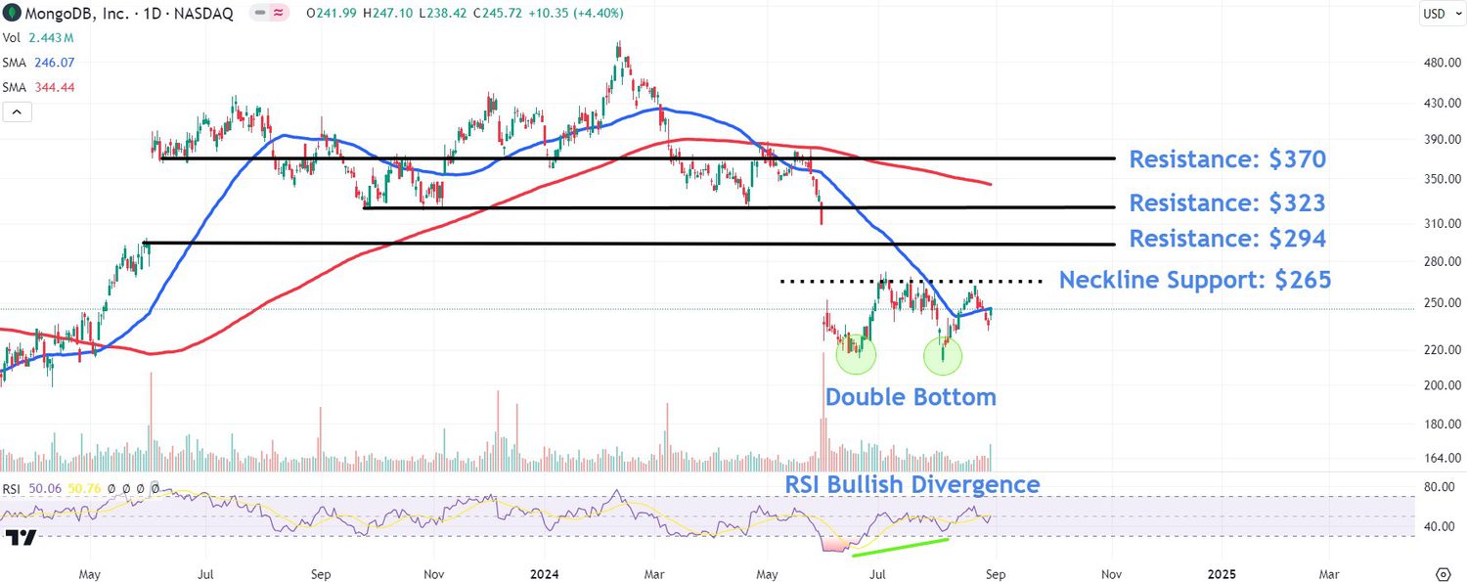Click the 2025 time axis label

point(1221,572)
